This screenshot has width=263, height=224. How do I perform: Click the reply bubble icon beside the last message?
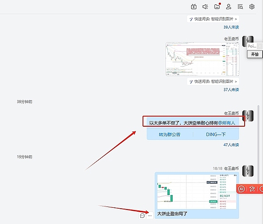(142, 216)
